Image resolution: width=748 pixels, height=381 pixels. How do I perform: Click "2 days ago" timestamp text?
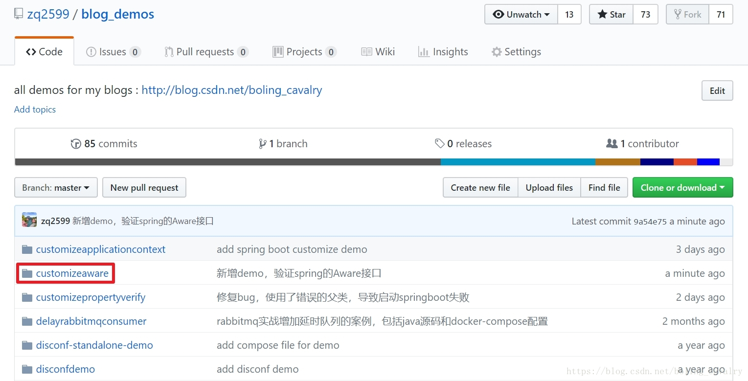click(701, 297)
